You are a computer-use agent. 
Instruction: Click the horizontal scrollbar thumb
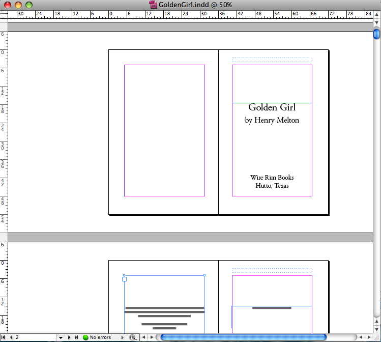tap(244, 337)
